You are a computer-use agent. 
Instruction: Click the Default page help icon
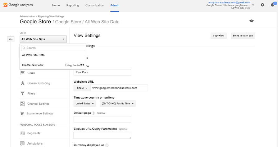[x=93, y=113]
